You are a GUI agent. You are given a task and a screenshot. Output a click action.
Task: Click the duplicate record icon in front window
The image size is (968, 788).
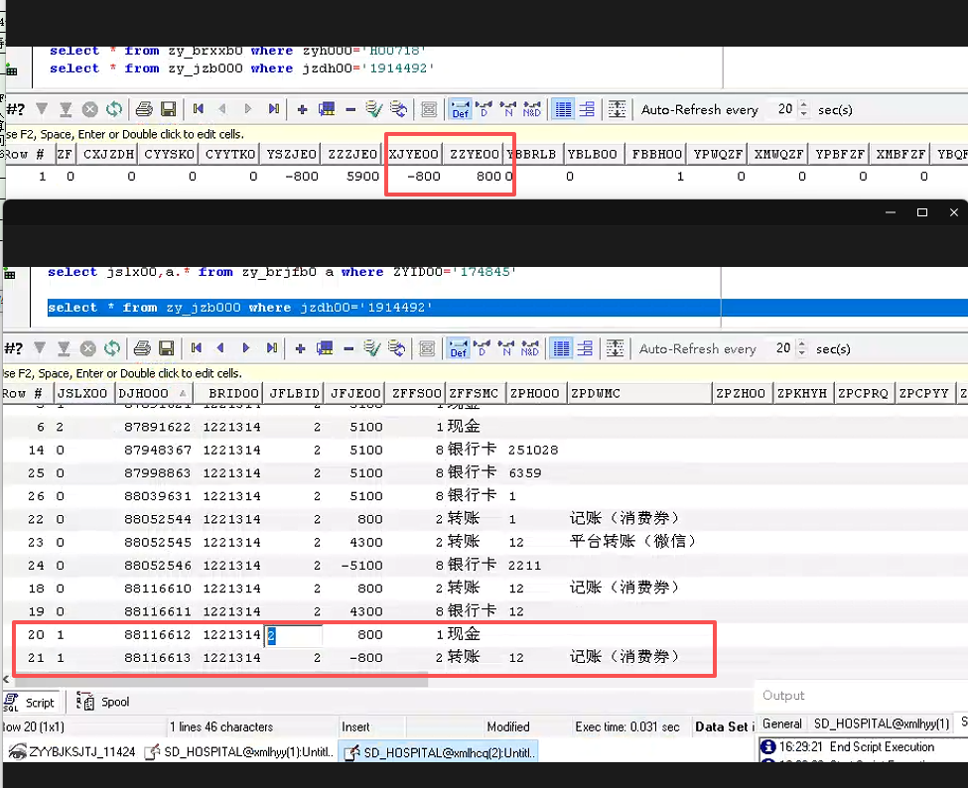[325, 348]
